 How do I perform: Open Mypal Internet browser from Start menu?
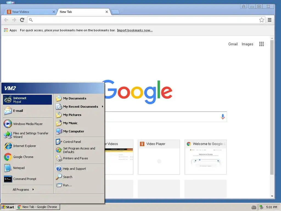27,100
